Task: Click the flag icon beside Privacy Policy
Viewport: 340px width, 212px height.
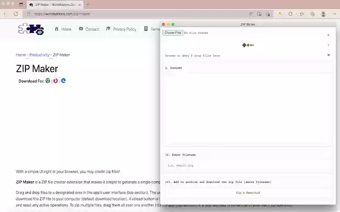Action: [x=108, y=29]
